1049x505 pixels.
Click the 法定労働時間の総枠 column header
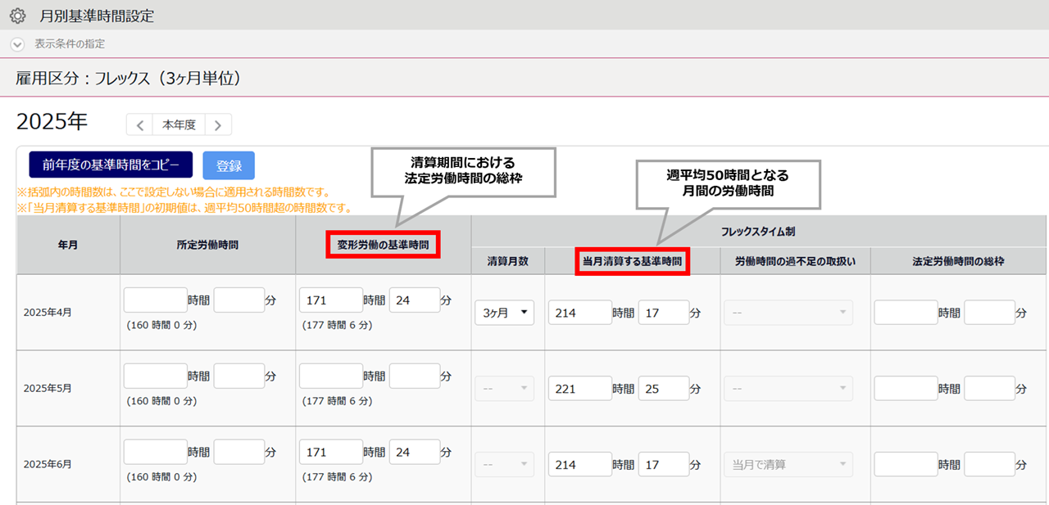[x=959, y=261]
